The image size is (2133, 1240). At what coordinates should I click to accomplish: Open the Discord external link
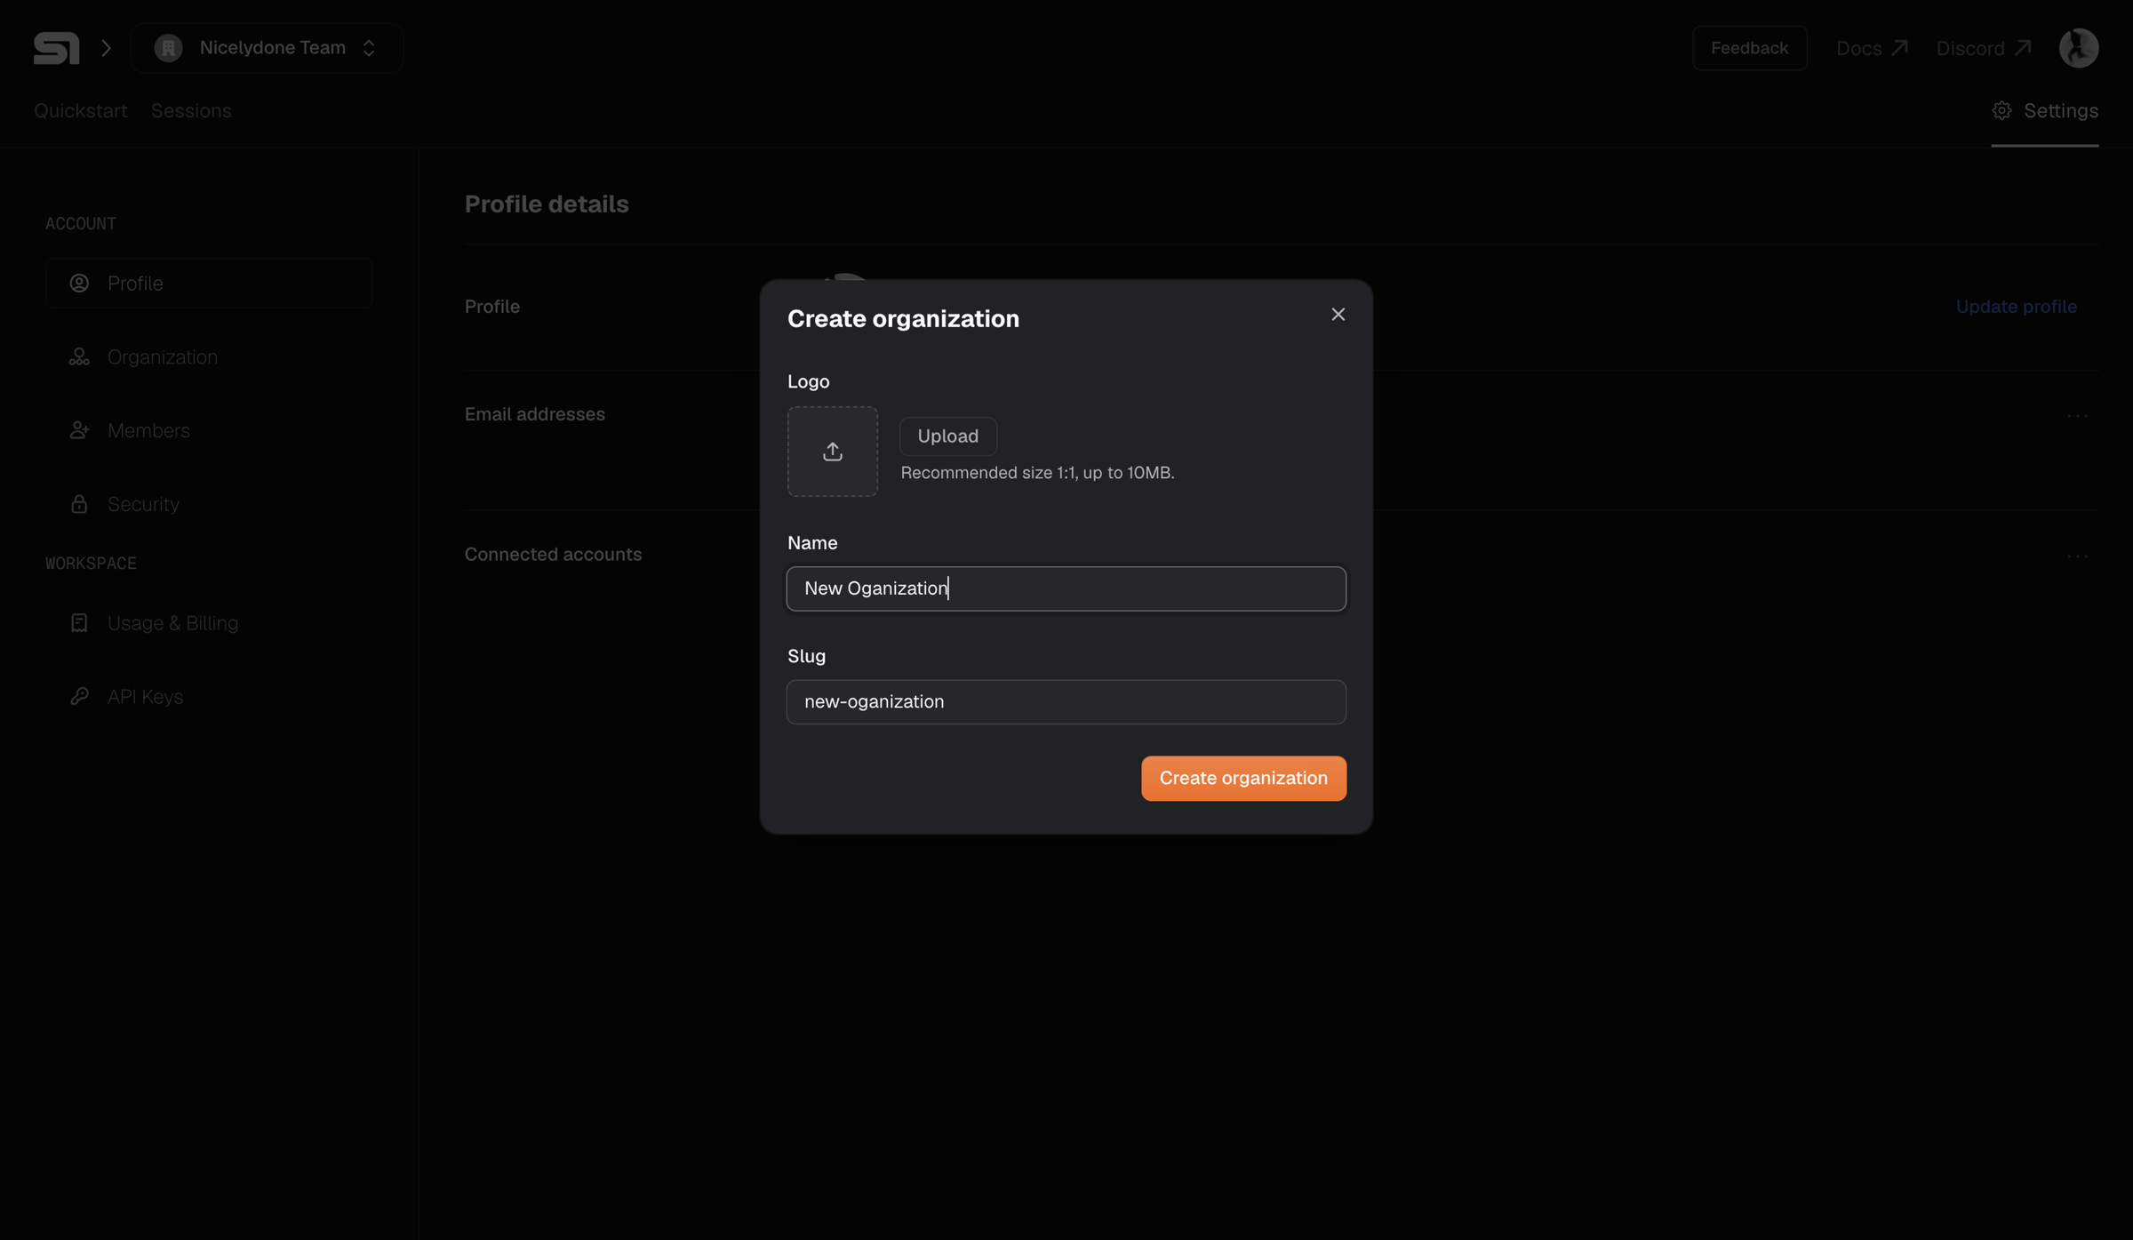(x=1984, y=48)
